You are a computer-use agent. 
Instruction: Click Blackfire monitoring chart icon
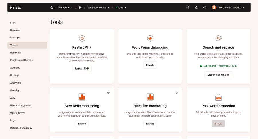150,97
